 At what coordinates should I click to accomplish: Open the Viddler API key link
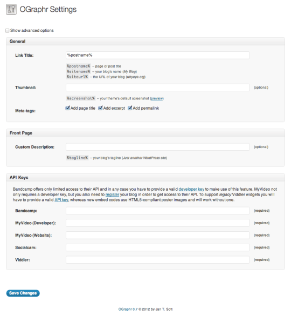pos(61,200)
